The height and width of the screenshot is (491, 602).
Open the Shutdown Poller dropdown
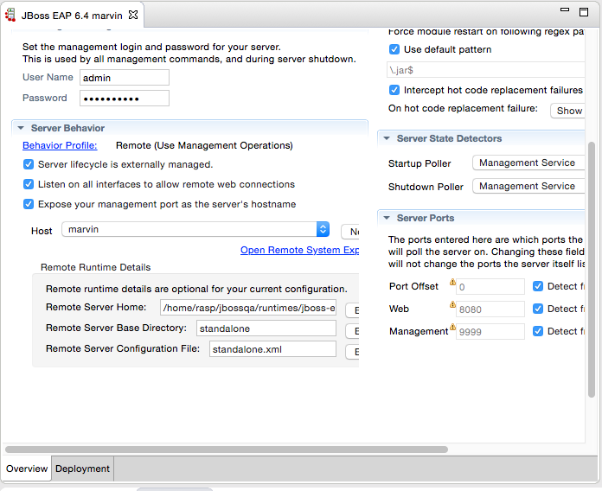(528, 186)
